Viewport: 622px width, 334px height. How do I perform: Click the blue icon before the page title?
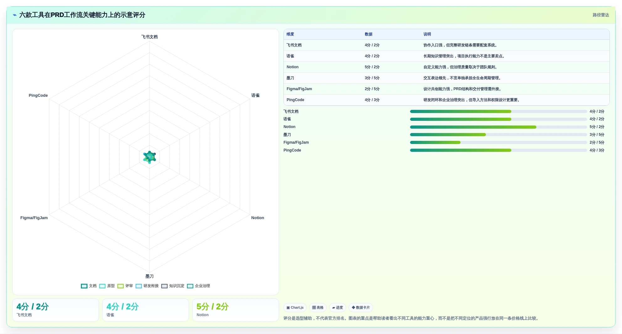[x=15, y=15]
